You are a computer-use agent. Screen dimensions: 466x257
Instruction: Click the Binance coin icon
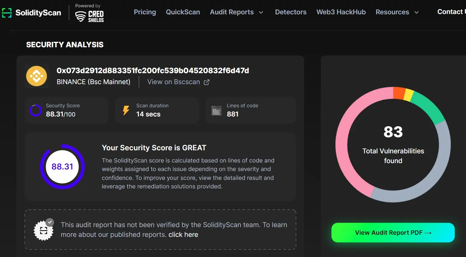tap(37, 76)
